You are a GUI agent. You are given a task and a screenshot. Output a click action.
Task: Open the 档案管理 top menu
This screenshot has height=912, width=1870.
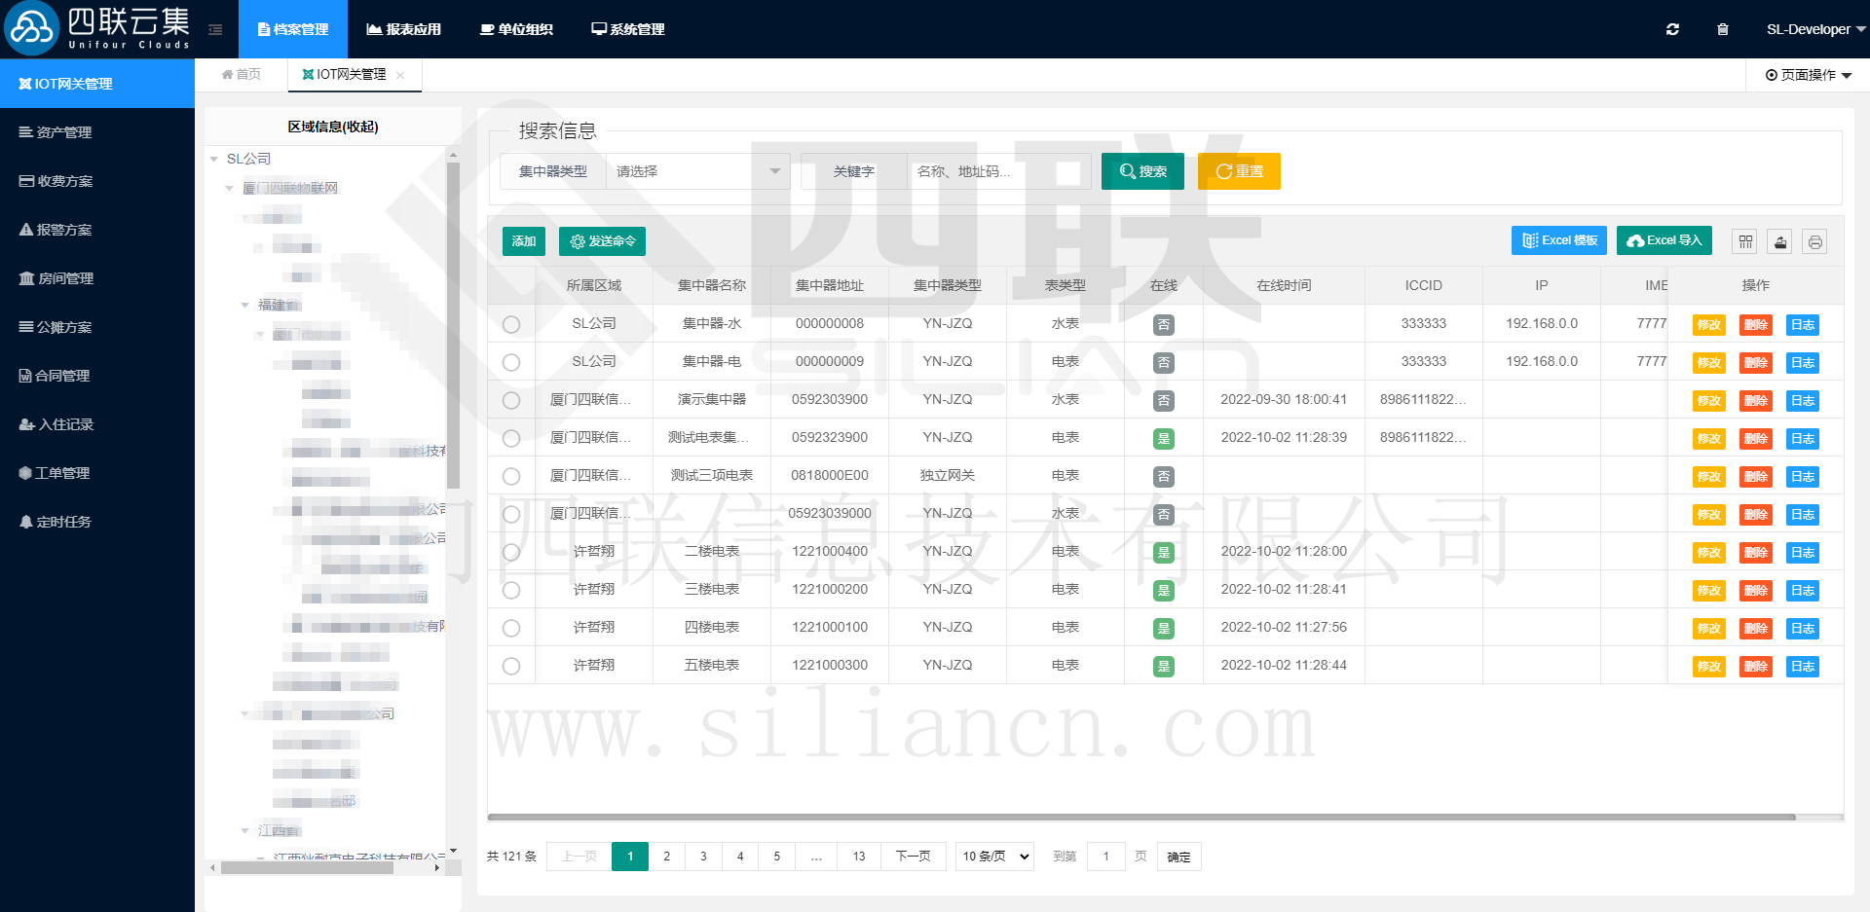[x=293, y=29]
